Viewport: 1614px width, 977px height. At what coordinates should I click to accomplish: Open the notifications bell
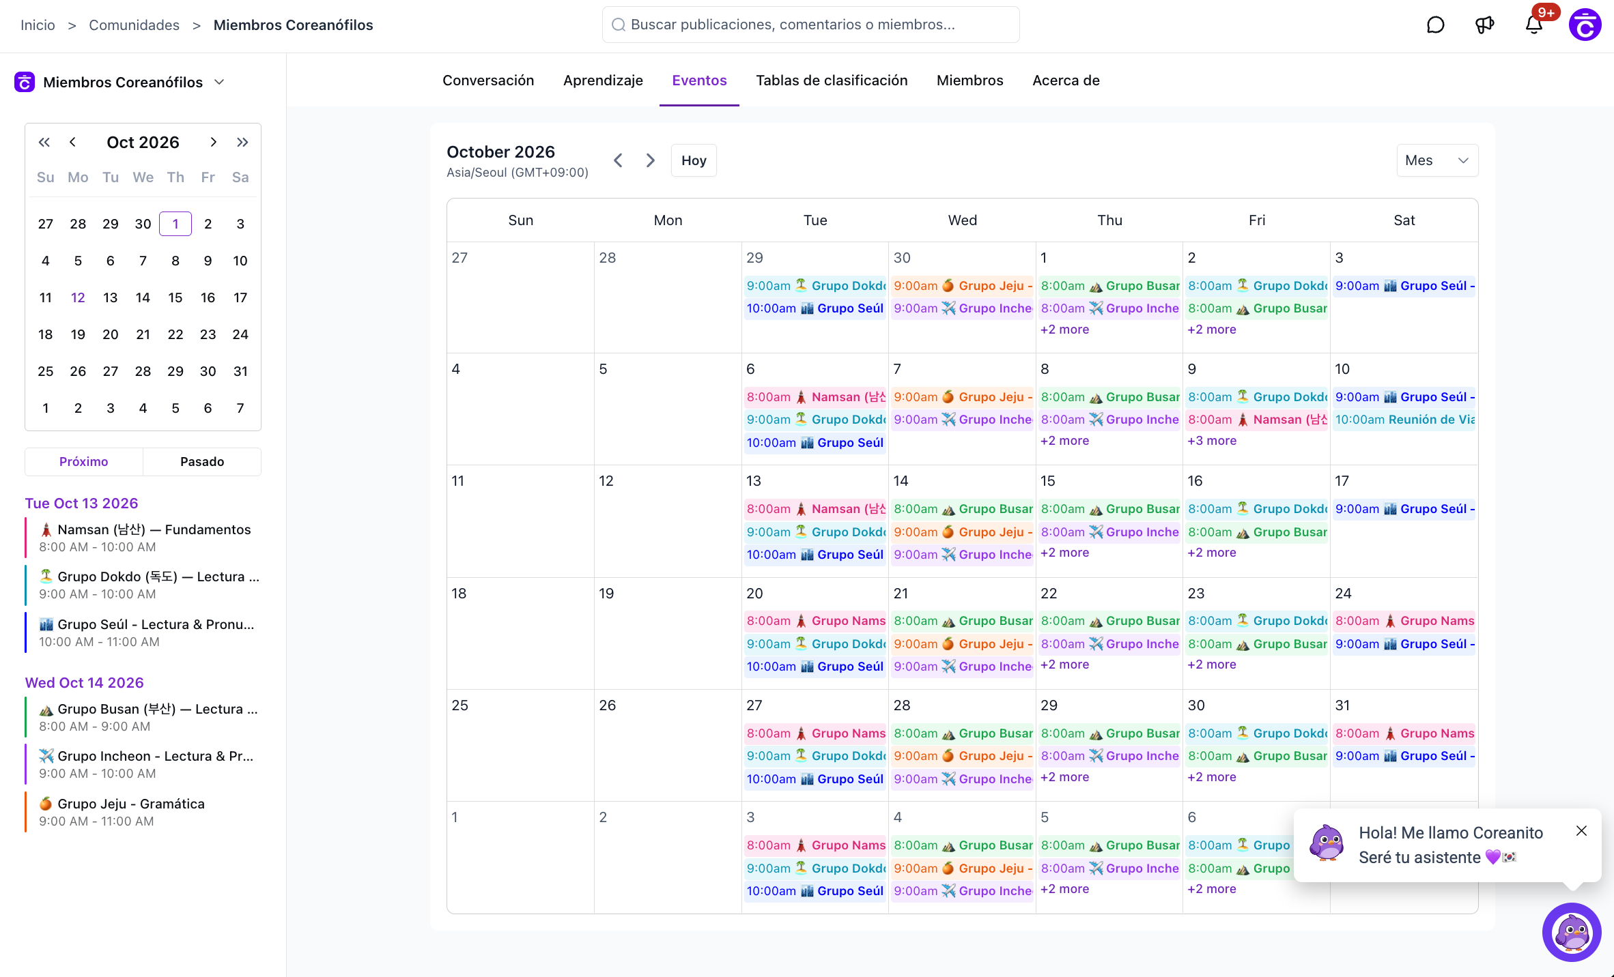tap(1533, 25)
